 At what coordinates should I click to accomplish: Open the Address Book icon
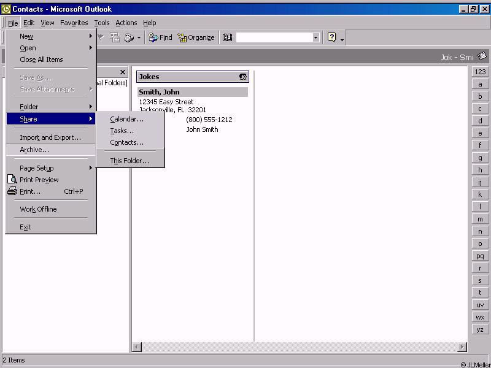(x=227, y=37)
